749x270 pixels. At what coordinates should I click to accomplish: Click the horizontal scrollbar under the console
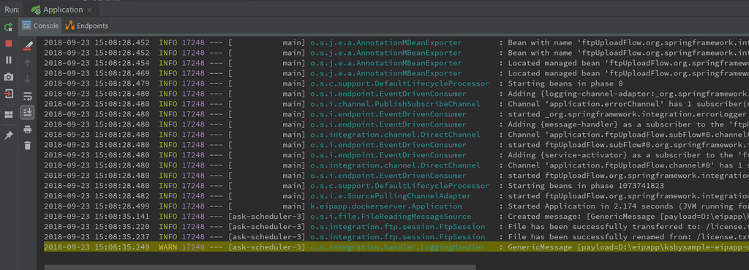pyautogui.click(x=260, y=267)
